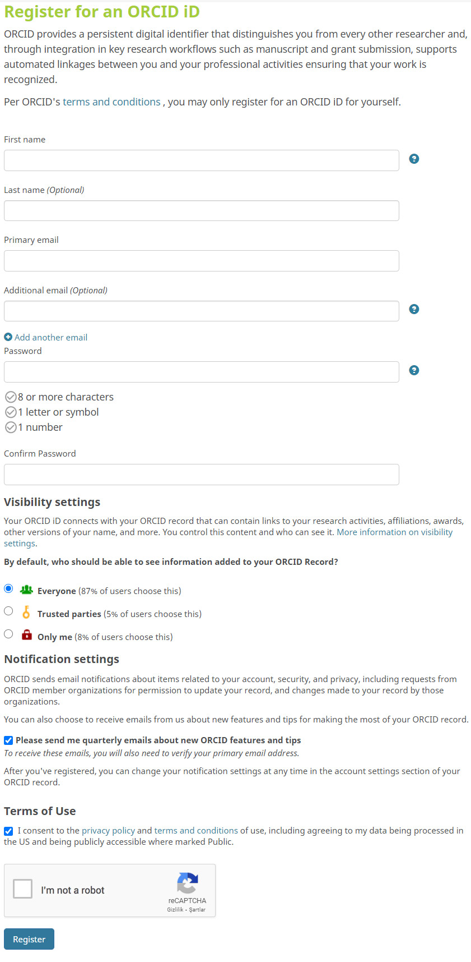Select the Everyone visibility radio button
This screenshot has width=471, height=962.
point(8,588)
